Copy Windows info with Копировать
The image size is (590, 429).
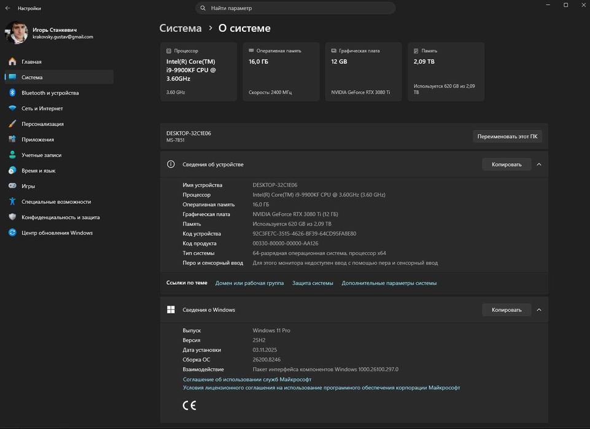(x=507, y=310)
